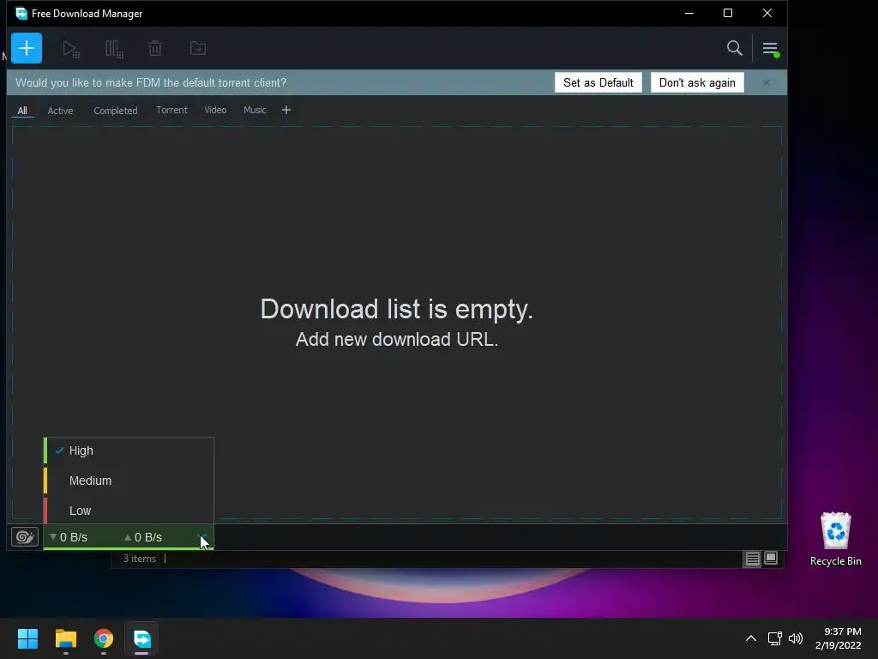Open the clock showing 9:37 PM
Image resolution: width=878 pixels, height=659 pixels.
point(839,638)
